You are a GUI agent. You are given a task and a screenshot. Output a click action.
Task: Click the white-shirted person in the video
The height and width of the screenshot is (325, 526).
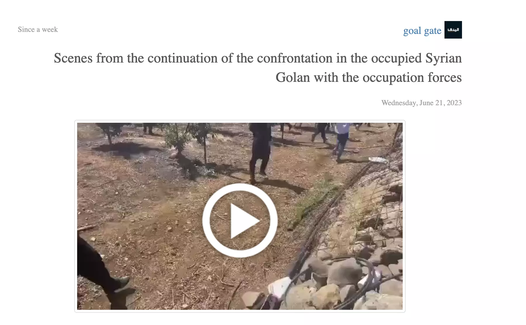click(x=341, y=140)
